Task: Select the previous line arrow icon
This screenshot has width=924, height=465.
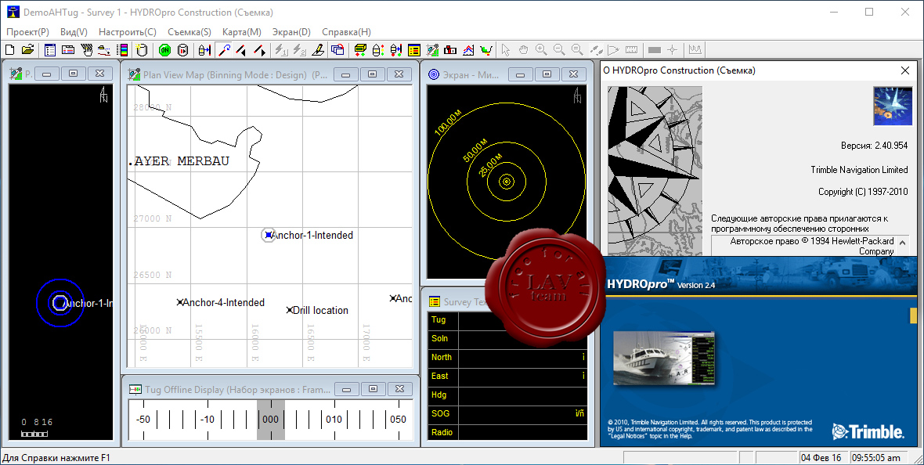Action: click(241, 50)
